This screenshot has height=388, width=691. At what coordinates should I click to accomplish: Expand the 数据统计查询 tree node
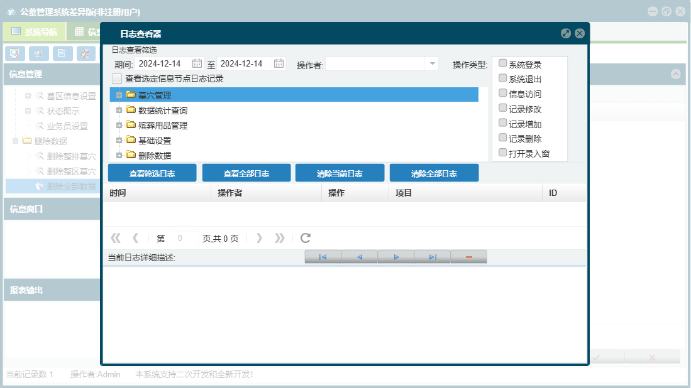coord(119,110)
